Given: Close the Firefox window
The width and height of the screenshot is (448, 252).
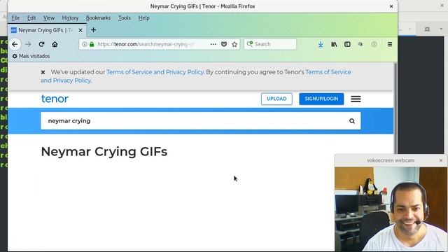Looking at the screenshot, I should coord(391,6).
